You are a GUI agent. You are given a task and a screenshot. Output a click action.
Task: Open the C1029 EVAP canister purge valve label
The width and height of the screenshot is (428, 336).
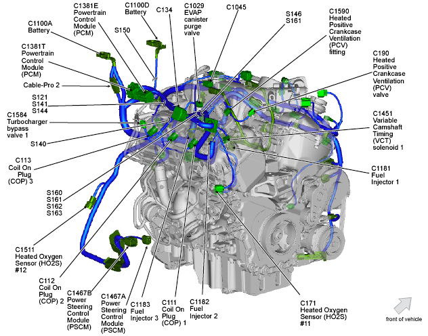(x=198, y=18)
